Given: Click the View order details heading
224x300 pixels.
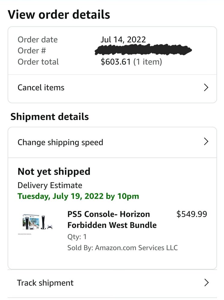Looking at the screenshot, I should pyautogui.click(x=59, y=14).
